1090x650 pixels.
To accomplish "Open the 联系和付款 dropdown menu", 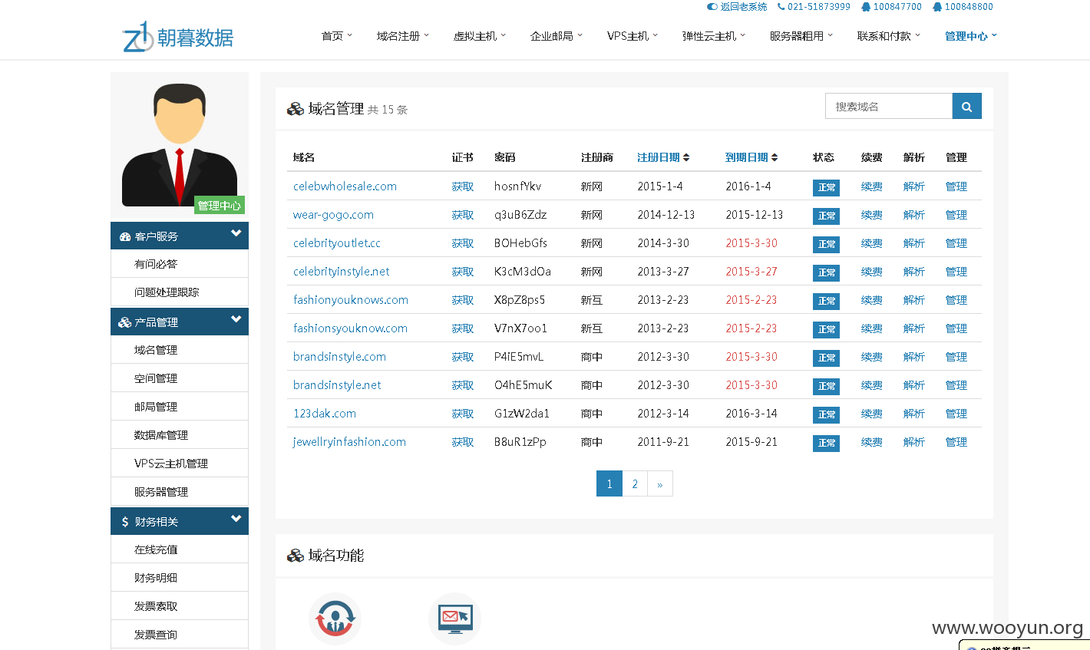I will click(x=889, y=36).
